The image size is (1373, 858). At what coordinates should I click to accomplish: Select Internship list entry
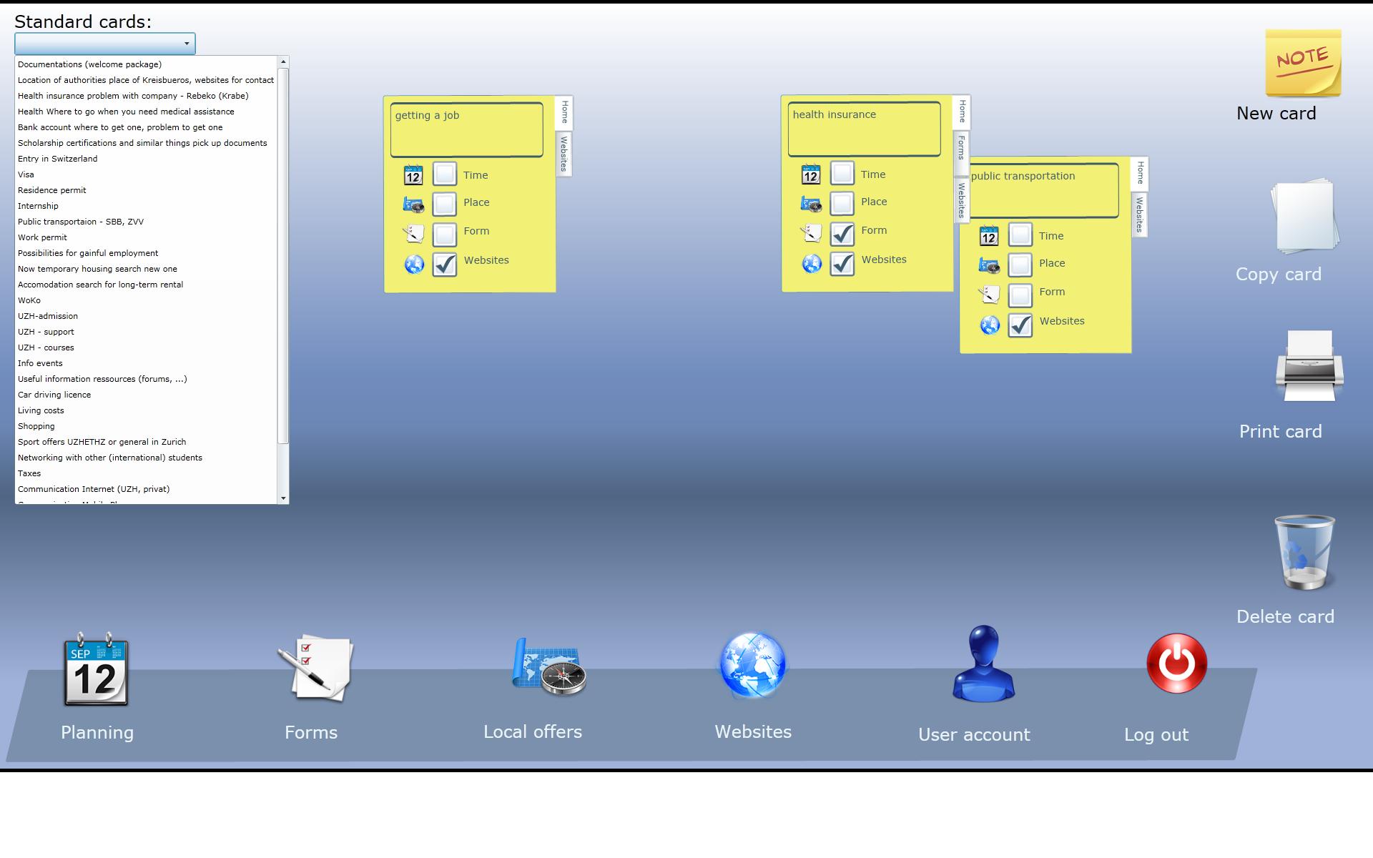click(x=146, y=206)
